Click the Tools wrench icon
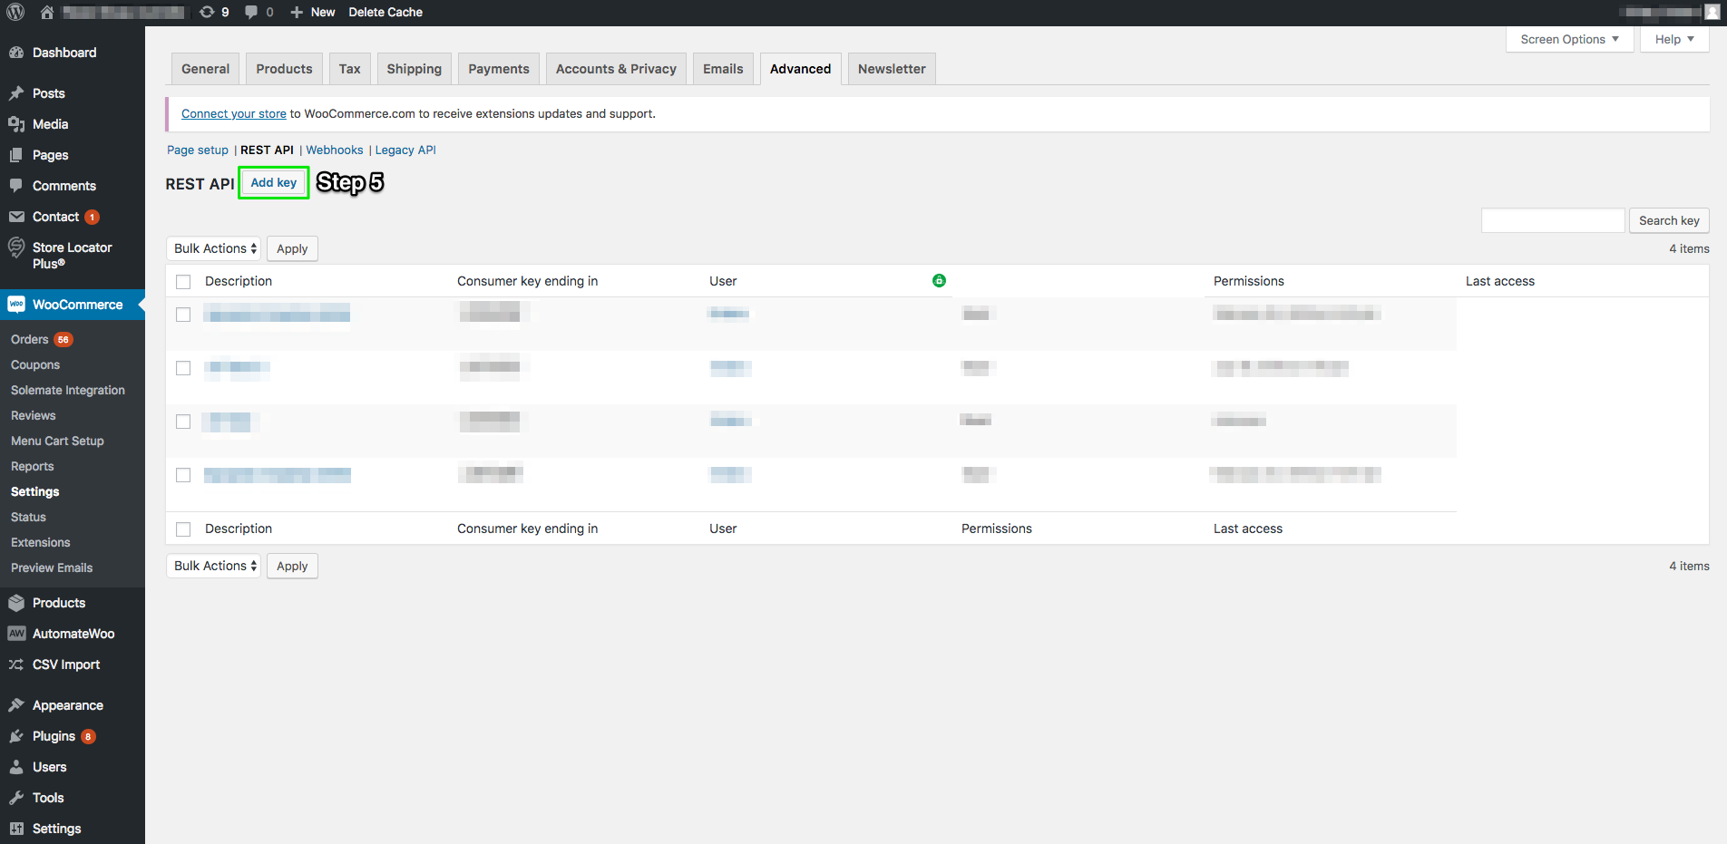The width and height of the screenshot is (1727, 844). tap(16, 798)
